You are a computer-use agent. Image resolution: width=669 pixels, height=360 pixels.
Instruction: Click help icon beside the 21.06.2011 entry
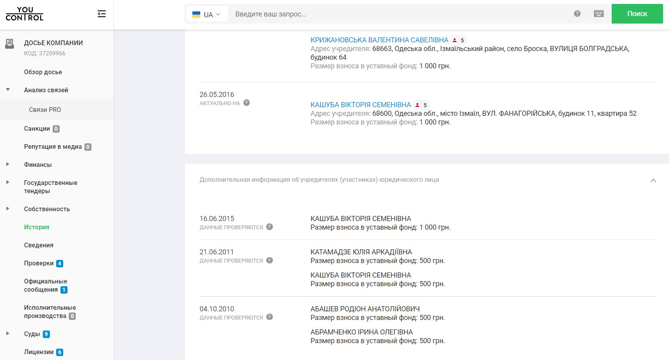269,260
